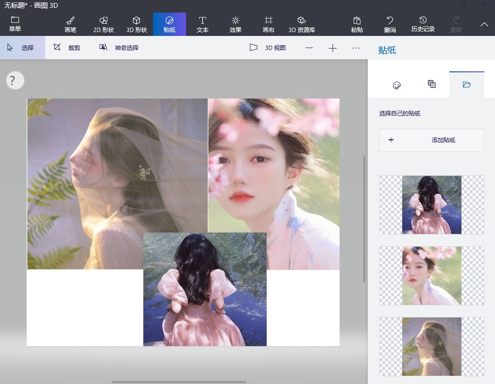Toggle the 3D view (3D 视图) mode
The image size is (495, 384).
point(268,48)
